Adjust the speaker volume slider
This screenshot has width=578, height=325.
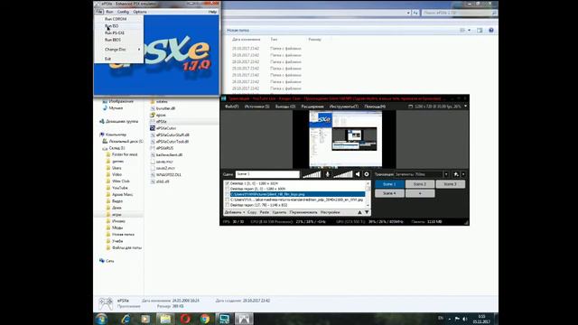coord(343,174)
